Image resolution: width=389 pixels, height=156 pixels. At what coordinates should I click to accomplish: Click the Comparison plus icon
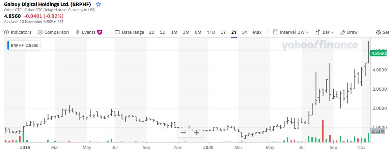[40, 32]
